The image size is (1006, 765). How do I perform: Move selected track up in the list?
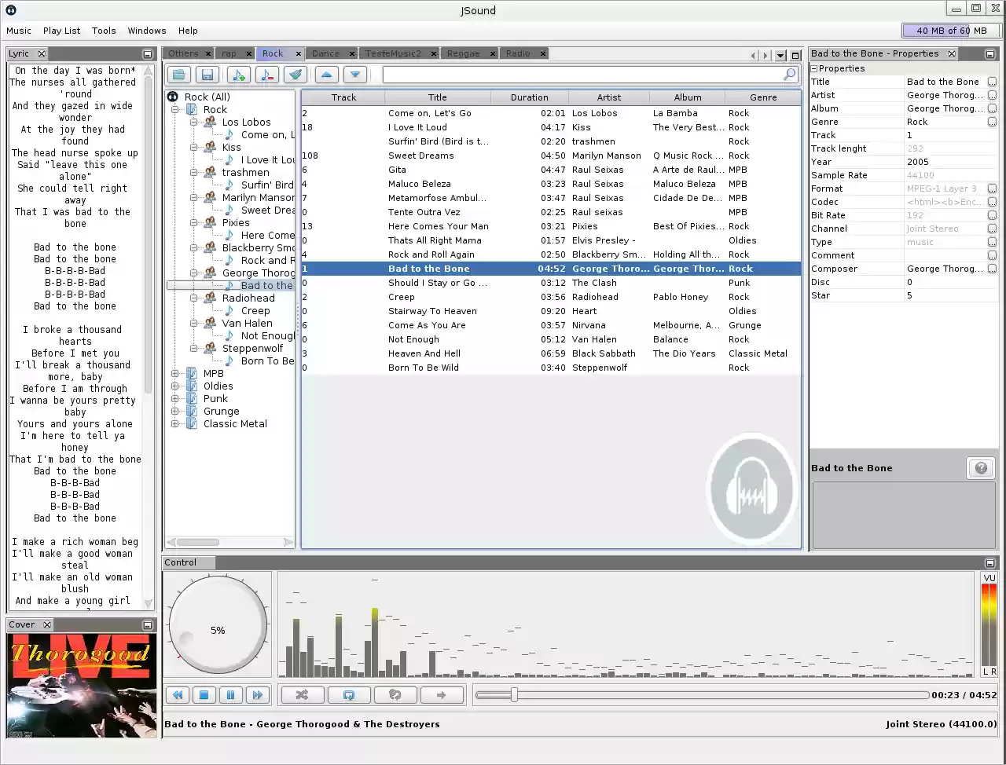(325, 74)
